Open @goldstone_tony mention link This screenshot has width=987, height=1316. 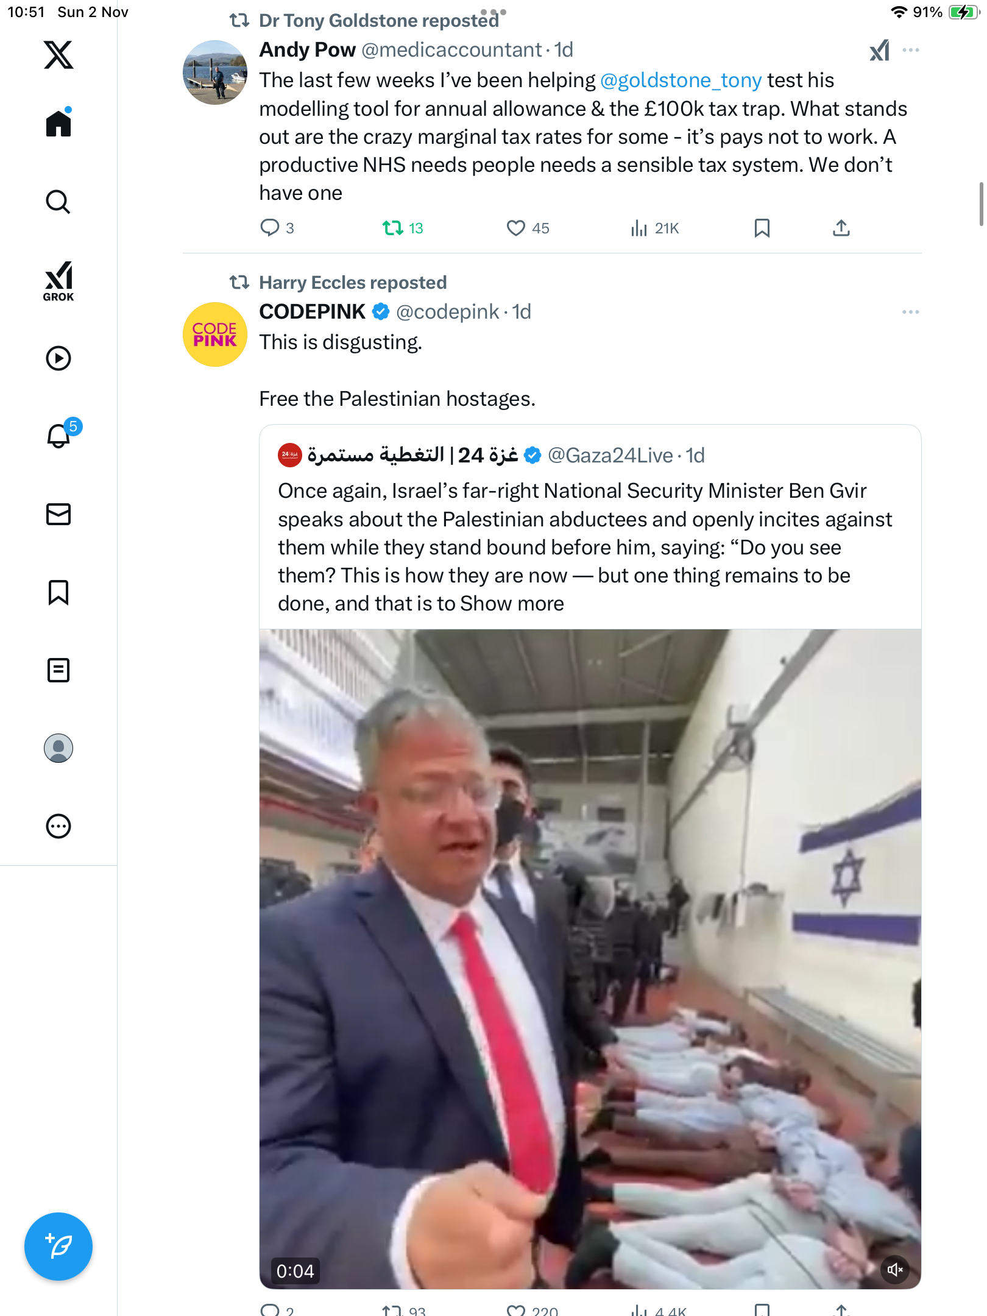[x=681, y=80]
